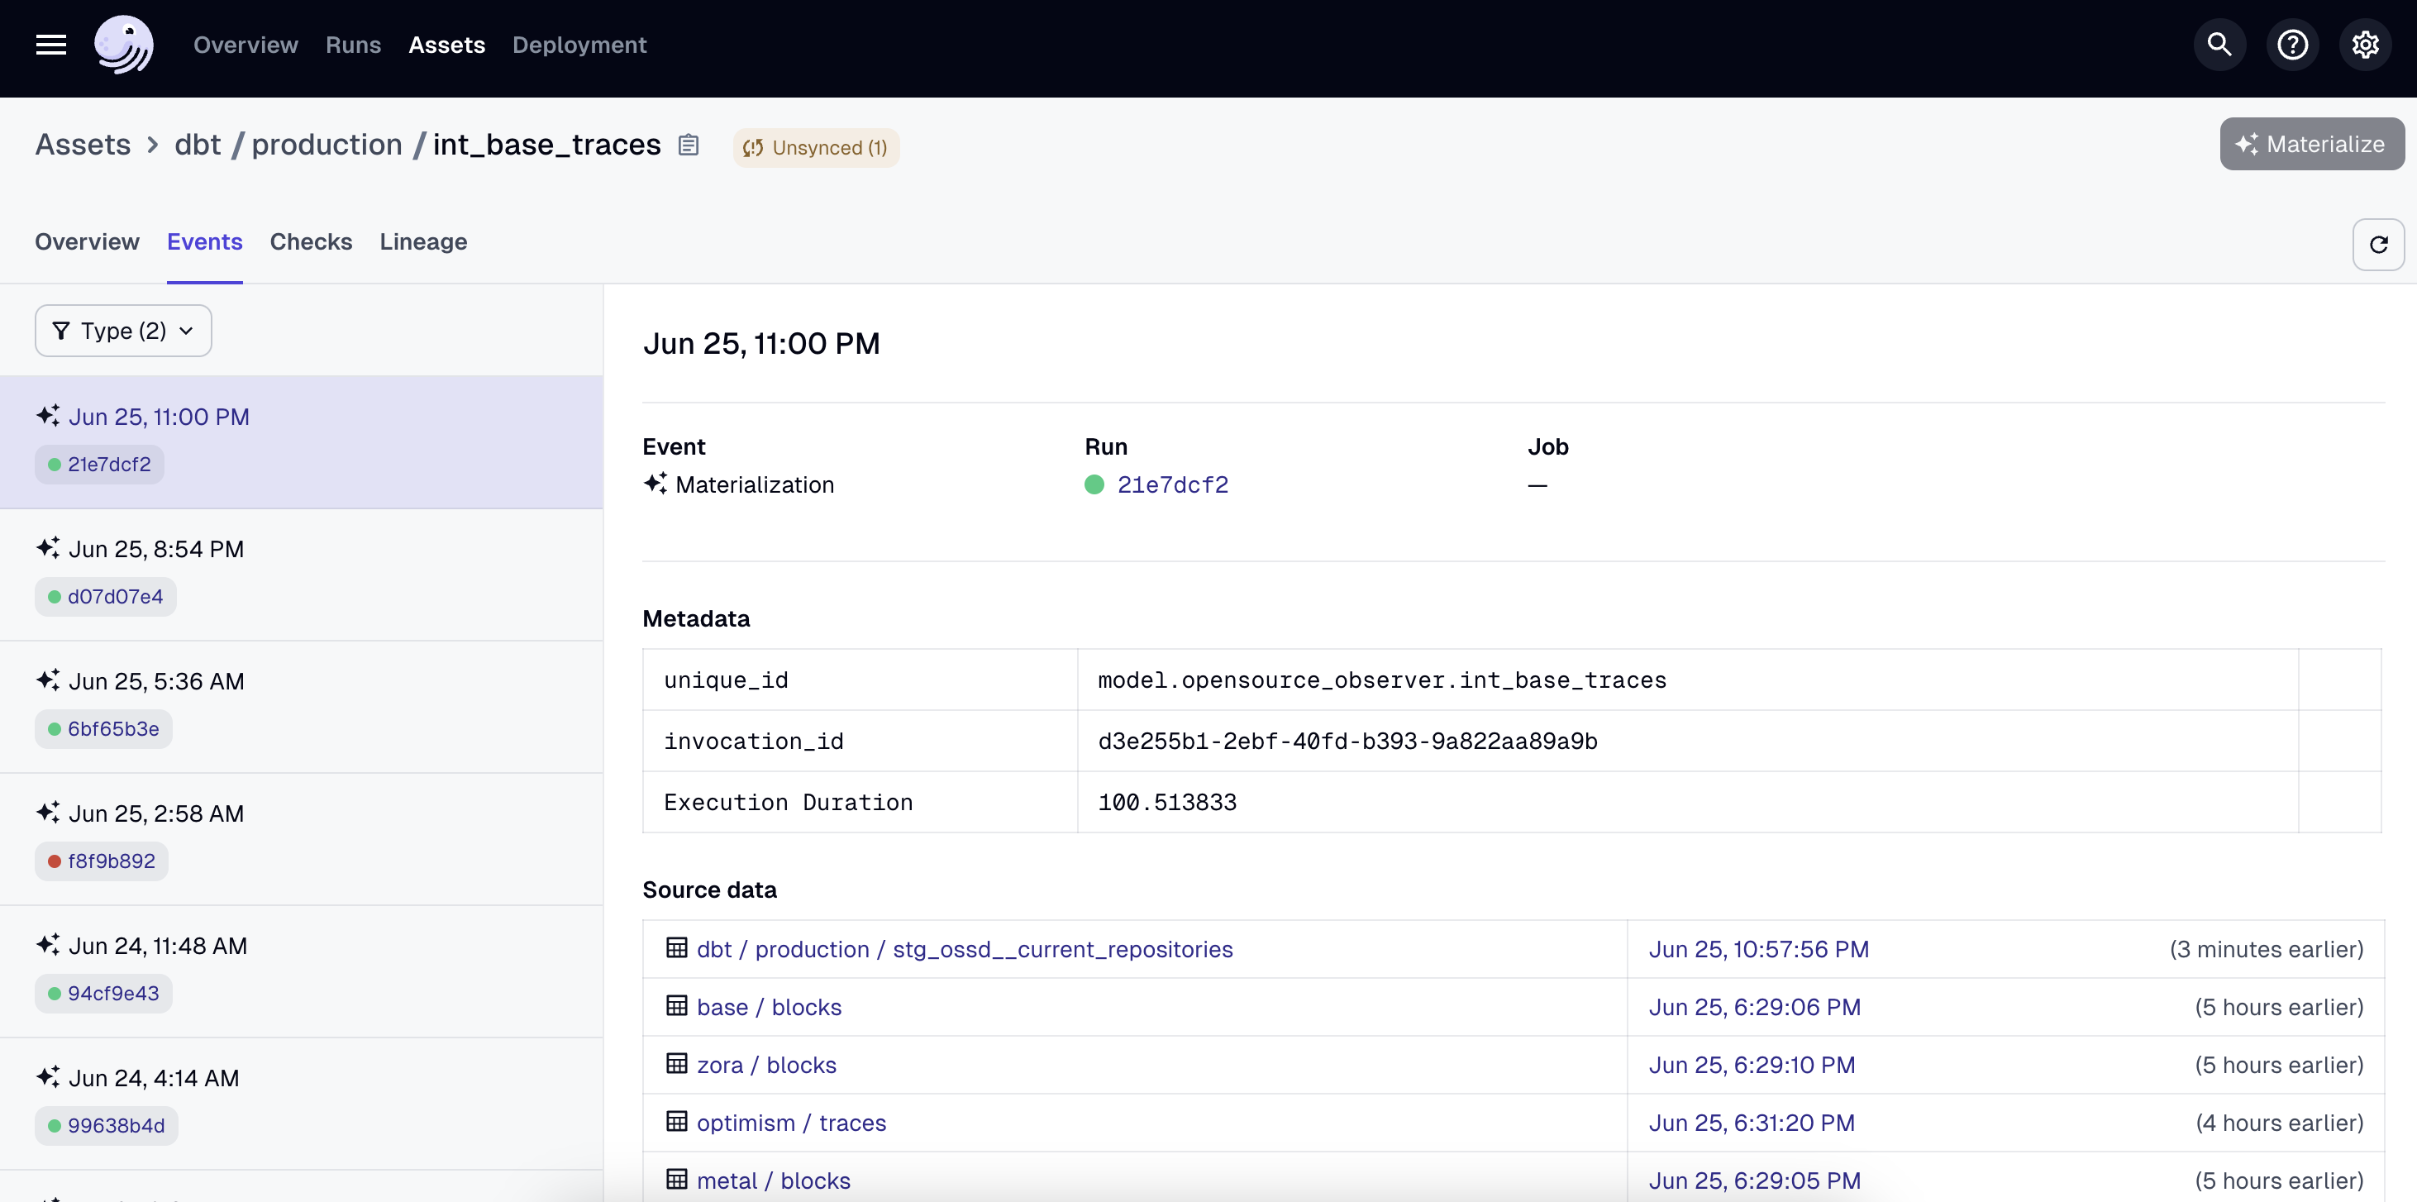Screen dimensions: 2417x1202
Task: Click the refresh events icon button
Action: click(2377, 245)
